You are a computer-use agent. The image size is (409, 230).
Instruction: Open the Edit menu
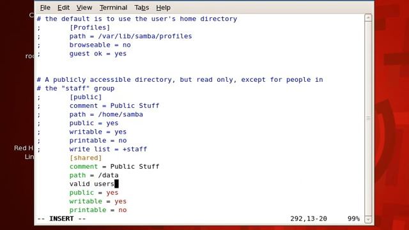pos(63,8)
